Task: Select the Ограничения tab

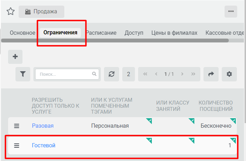Action: pos(60,33)
